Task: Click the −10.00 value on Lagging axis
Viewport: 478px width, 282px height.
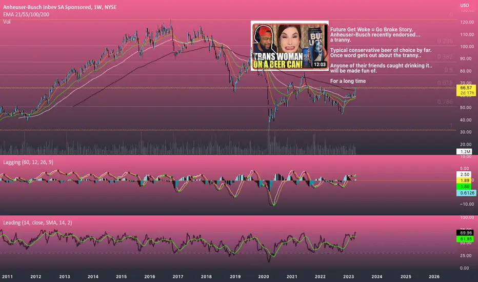Action: tap(467, 204)
